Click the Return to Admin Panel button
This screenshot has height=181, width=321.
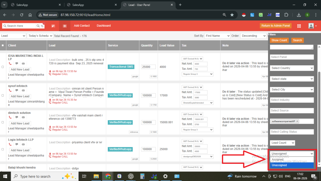pos(276,26)
